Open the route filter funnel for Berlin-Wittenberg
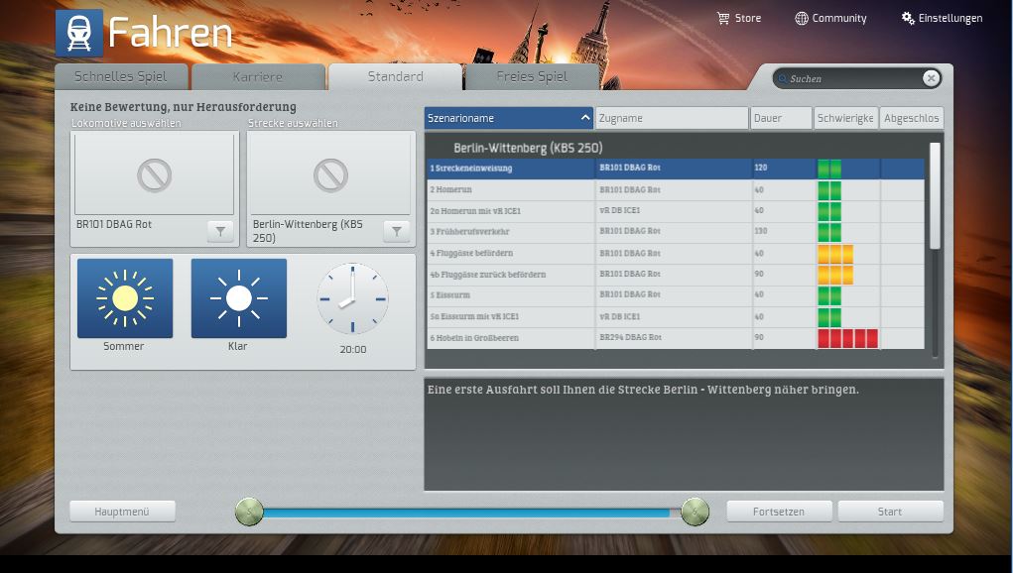The width and height of the screenshot is (1013, 573). [x=397, y=231]
